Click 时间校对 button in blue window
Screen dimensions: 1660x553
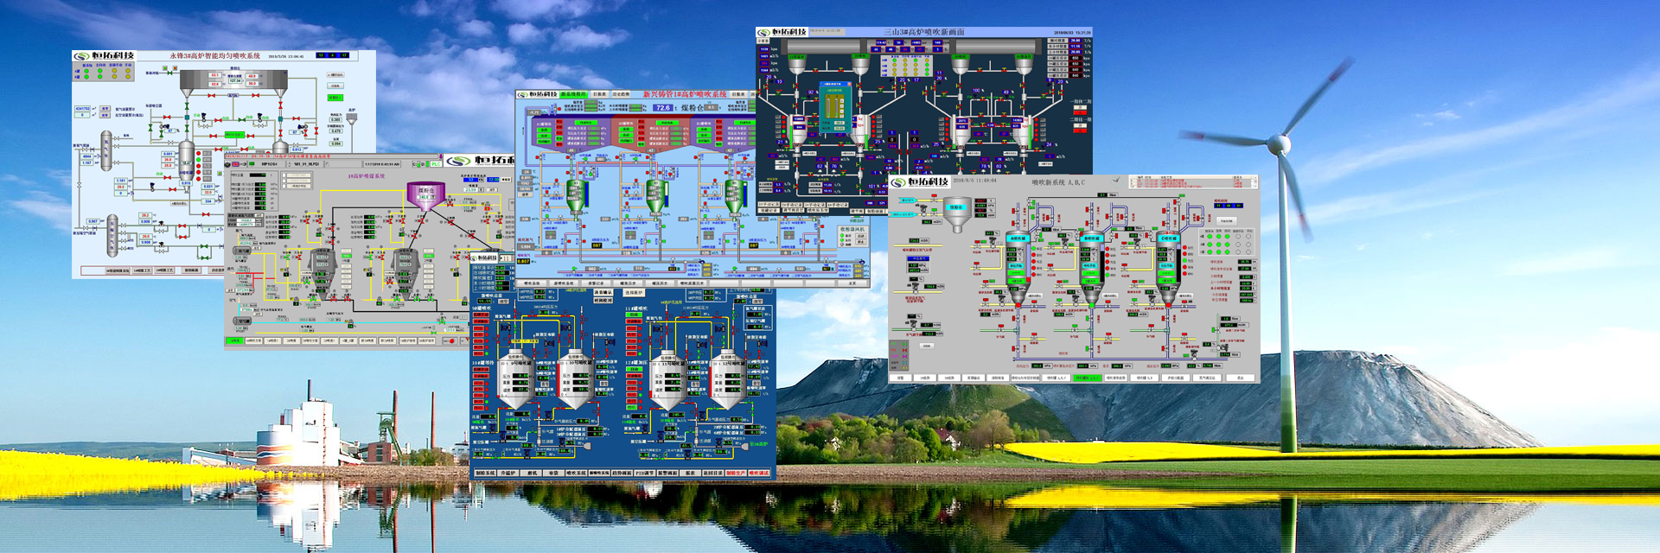[x=603, y=301]
